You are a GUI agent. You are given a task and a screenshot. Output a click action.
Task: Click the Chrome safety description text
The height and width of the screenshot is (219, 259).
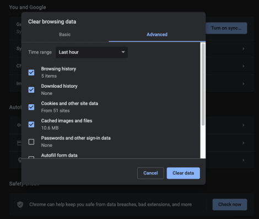(111, 205)
